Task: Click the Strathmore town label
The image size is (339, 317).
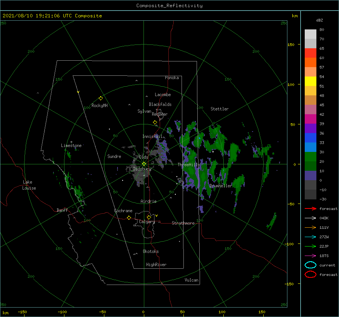Action: pyautogui.click(x=183, y=223)
